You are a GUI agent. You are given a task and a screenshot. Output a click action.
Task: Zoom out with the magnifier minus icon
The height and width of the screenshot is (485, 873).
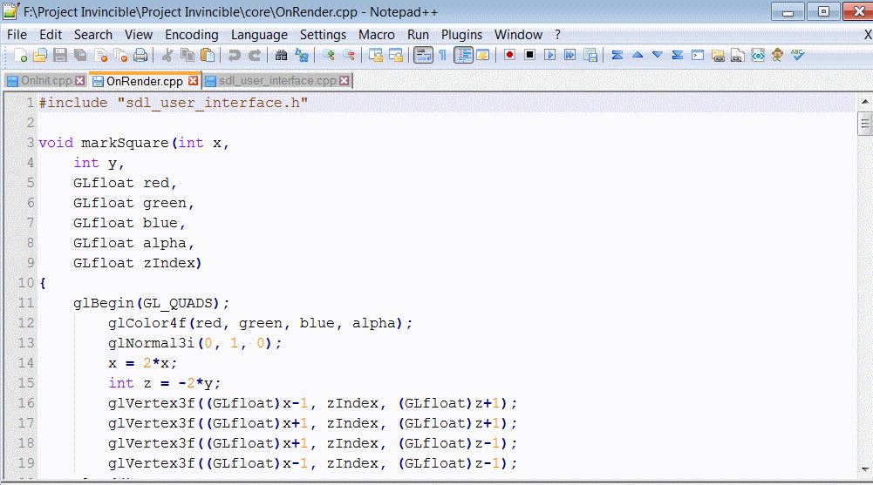pyautogui.click(x=349, y=55)
